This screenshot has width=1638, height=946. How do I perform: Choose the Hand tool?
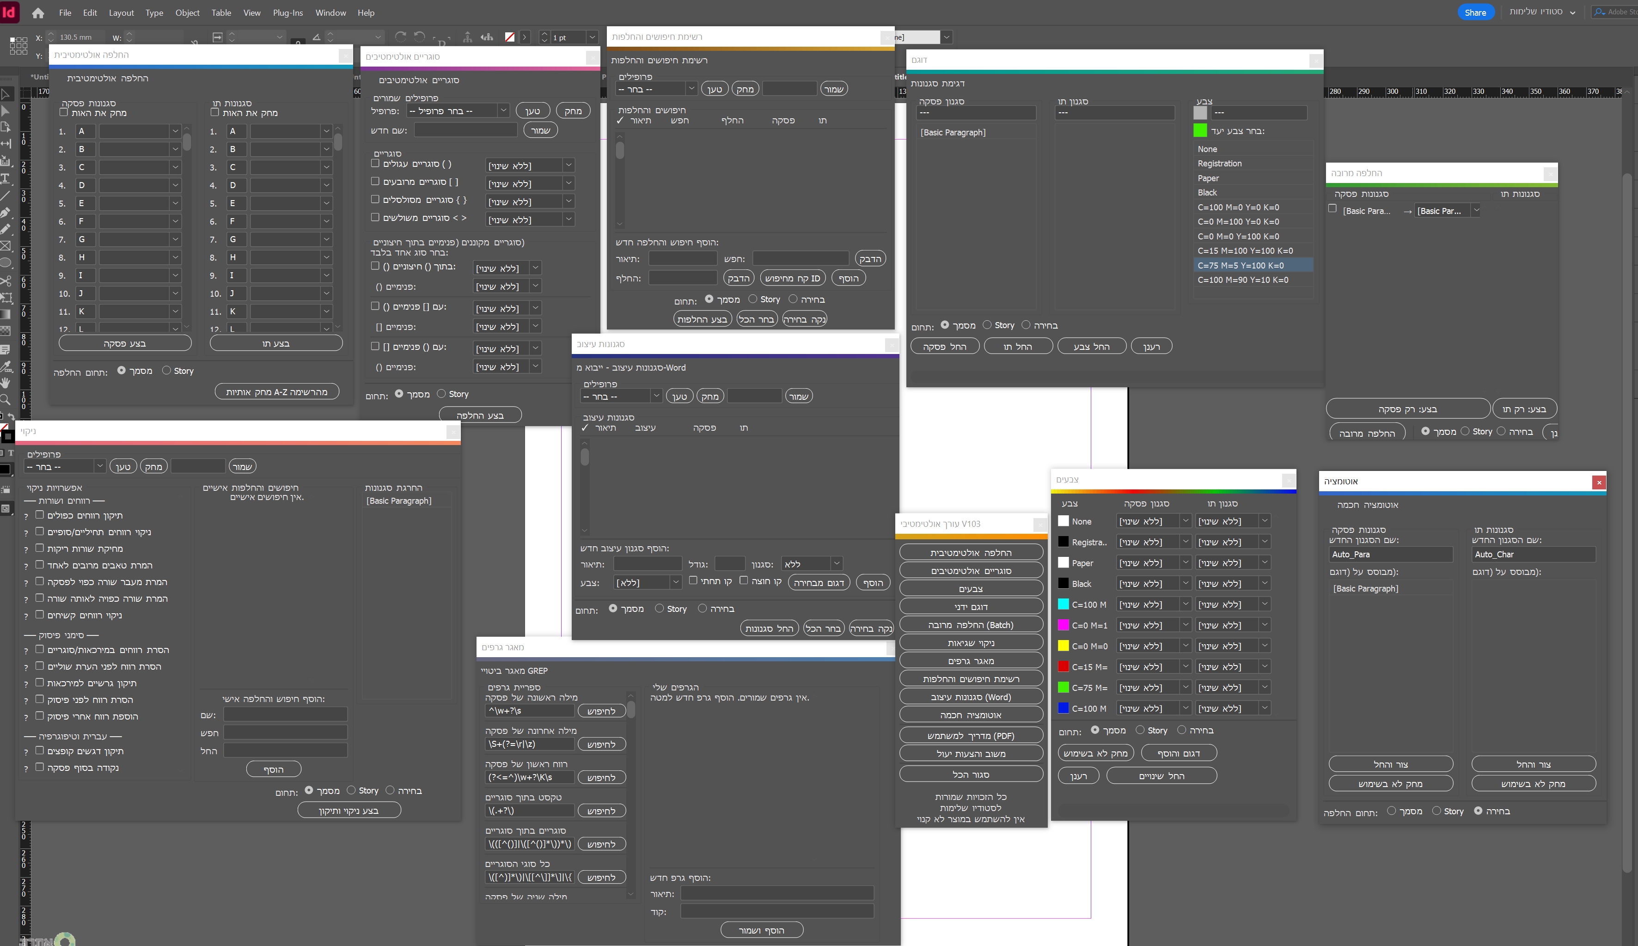(x=6, y=383)
